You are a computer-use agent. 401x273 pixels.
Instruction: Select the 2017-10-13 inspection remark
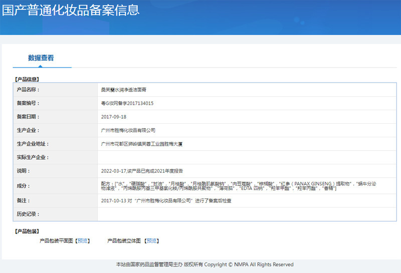click(166, 201)
